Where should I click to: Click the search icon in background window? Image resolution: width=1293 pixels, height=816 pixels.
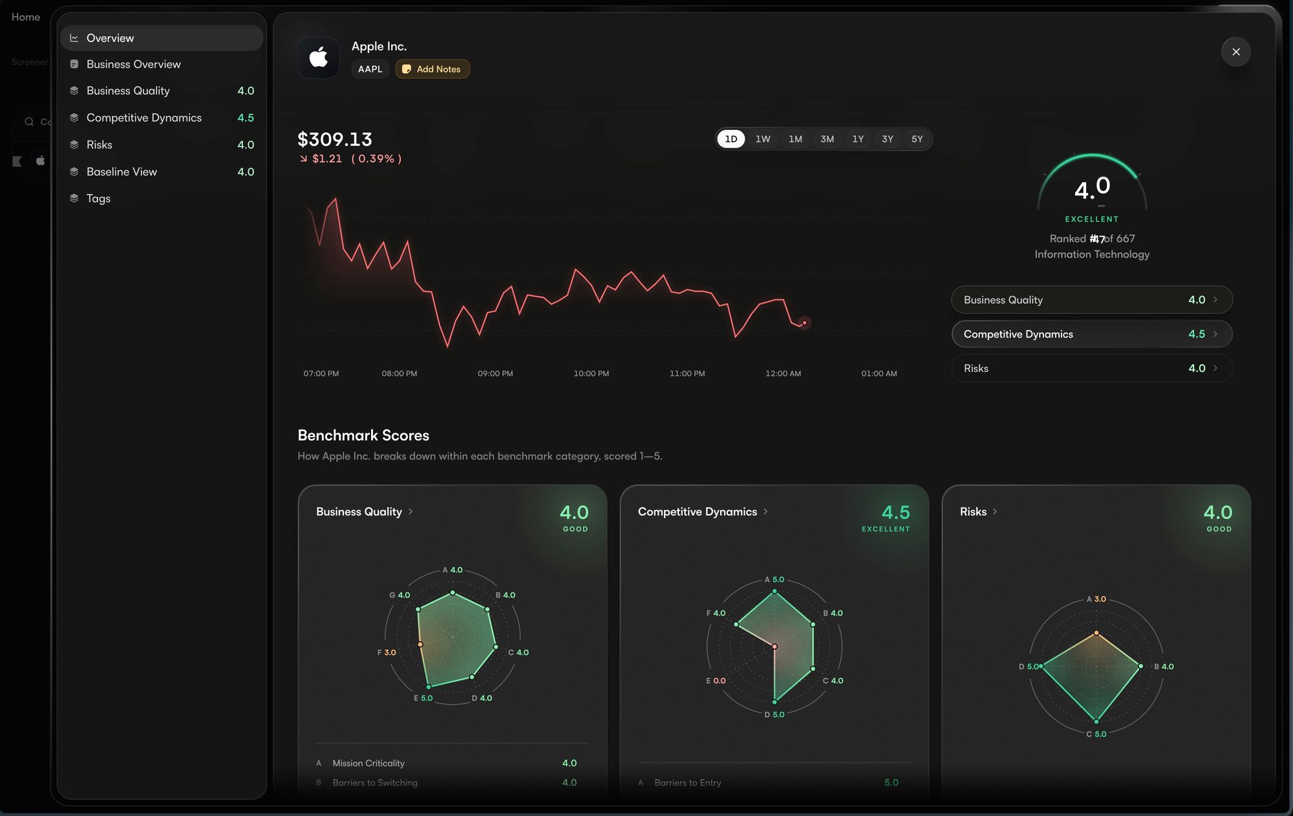click(x=29, y=122)
